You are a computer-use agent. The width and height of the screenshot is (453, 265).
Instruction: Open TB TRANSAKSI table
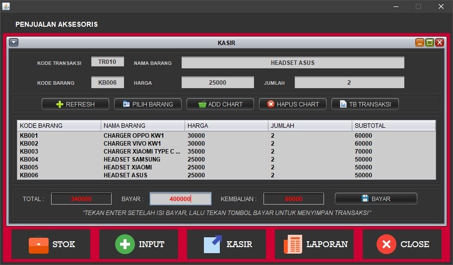pyautogui.click(x=365, y=104)
